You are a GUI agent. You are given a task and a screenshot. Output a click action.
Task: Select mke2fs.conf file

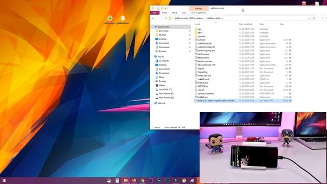click(x=203, y=79)
